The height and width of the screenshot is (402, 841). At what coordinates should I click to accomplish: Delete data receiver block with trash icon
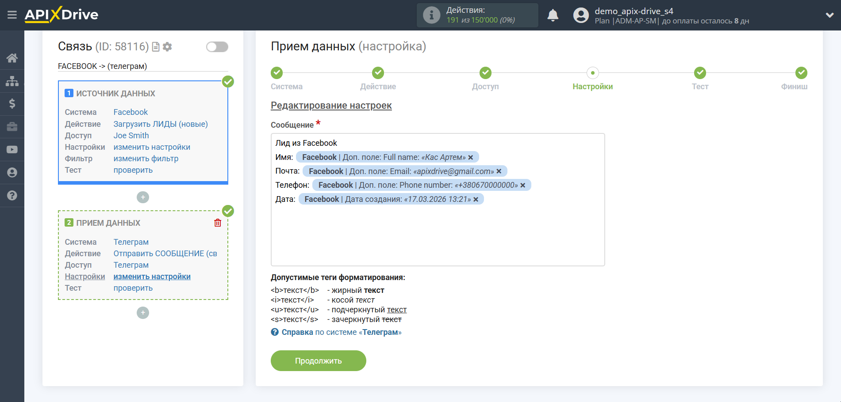point(218,223)
